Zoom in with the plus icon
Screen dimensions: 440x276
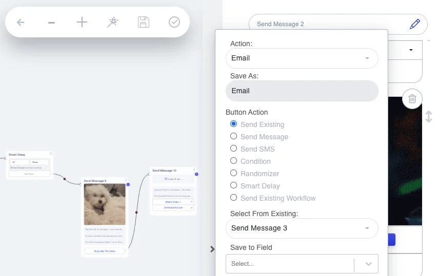click(x=82, y=22)
